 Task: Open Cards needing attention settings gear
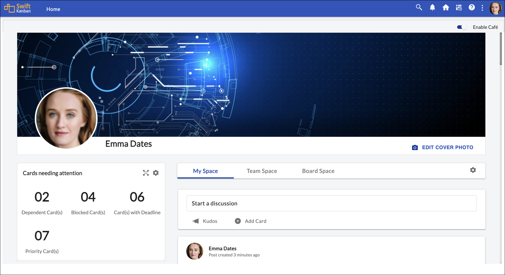pos(156,173)
